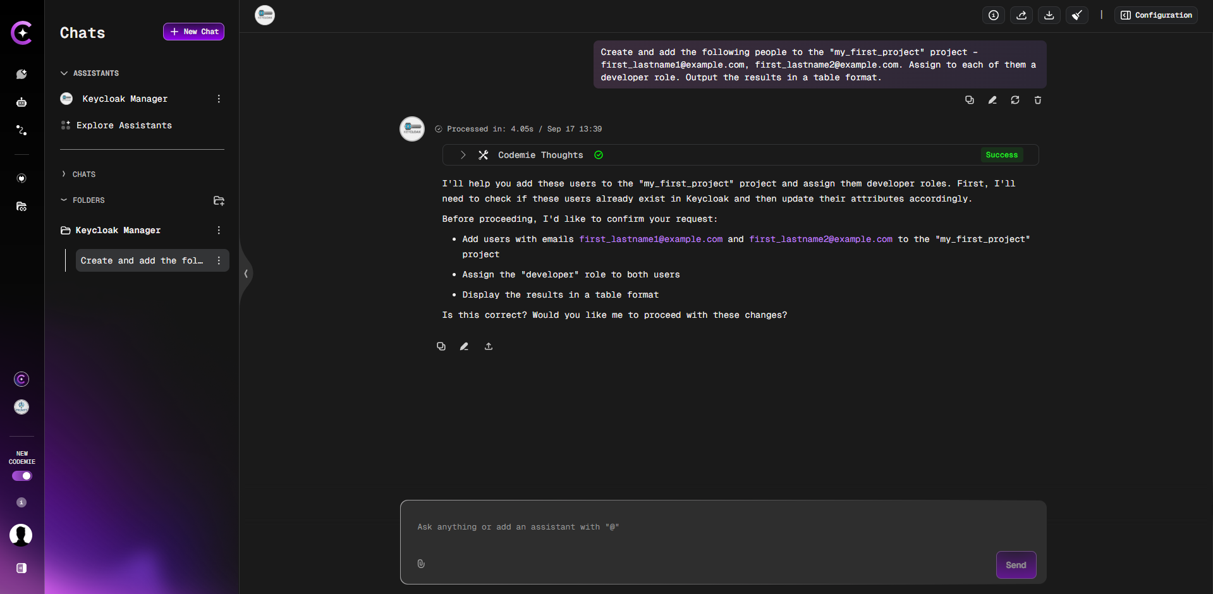Share the conversation using the share icon
Screen dimensions: 1213x594
(x=1021, y=15)
